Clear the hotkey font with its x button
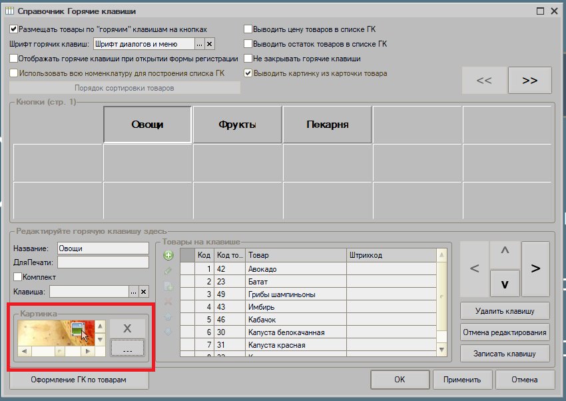Screen dimensions: 566x401 tap(209, 44)
